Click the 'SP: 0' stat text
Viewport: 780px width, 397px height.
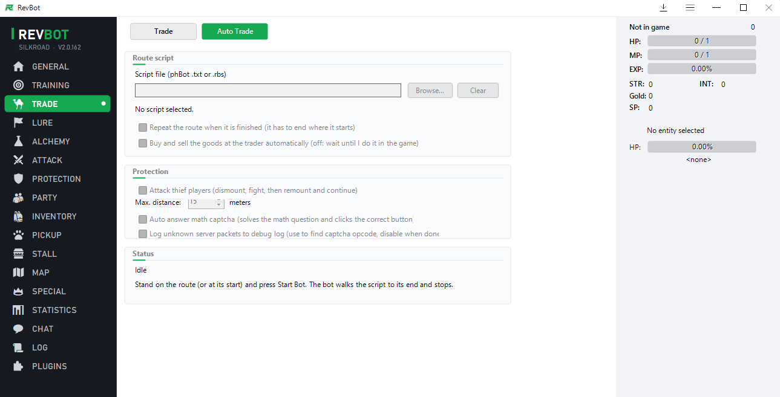641,108
